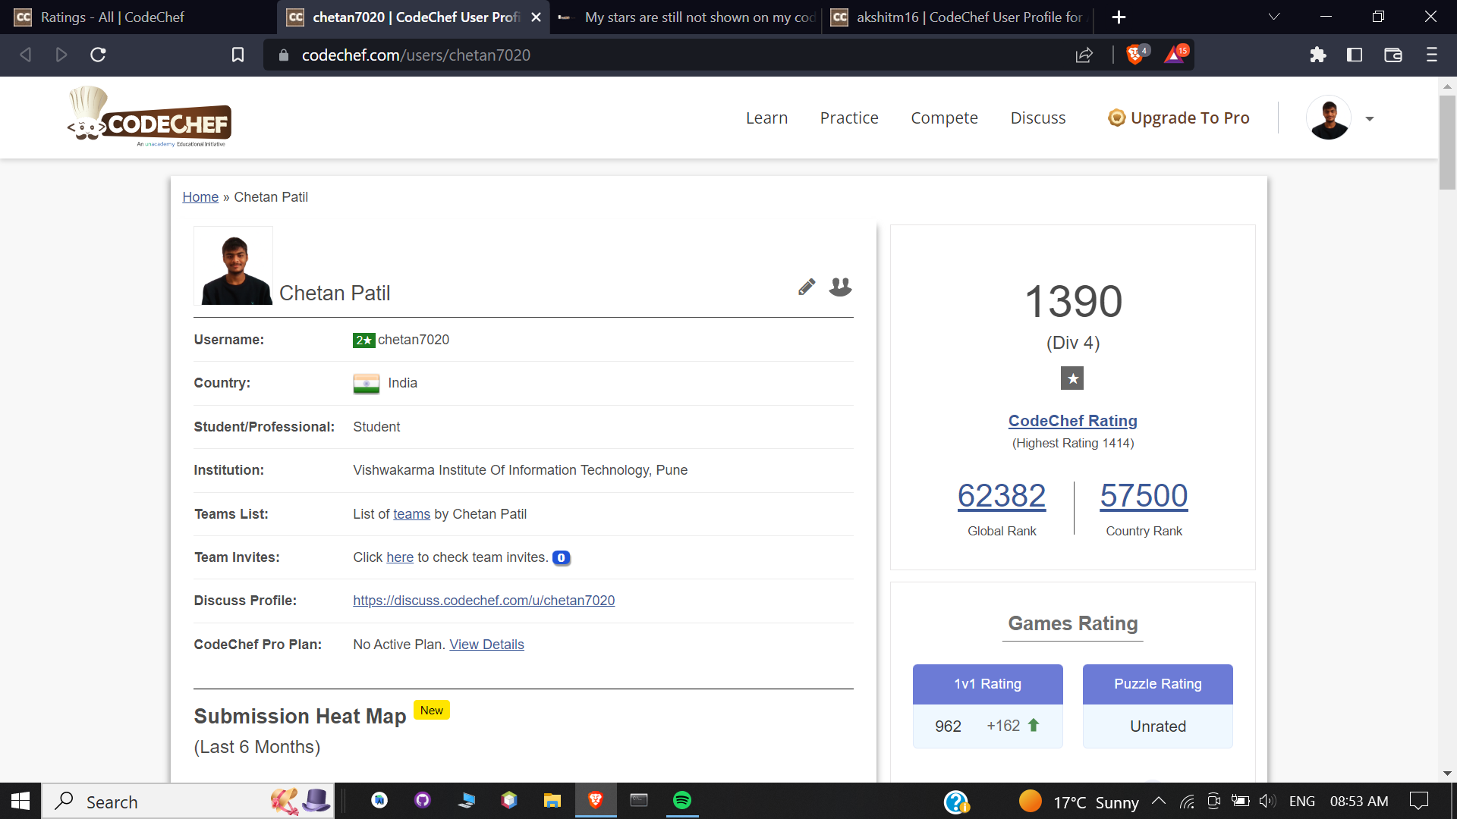The image size is (1457, 819).
Task: Open the Brave wallet icon
Action: tap(1392, 55)
